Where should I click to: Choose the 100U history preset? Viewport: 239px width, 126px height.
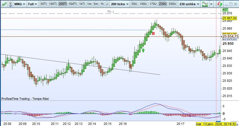click(143, 4)
